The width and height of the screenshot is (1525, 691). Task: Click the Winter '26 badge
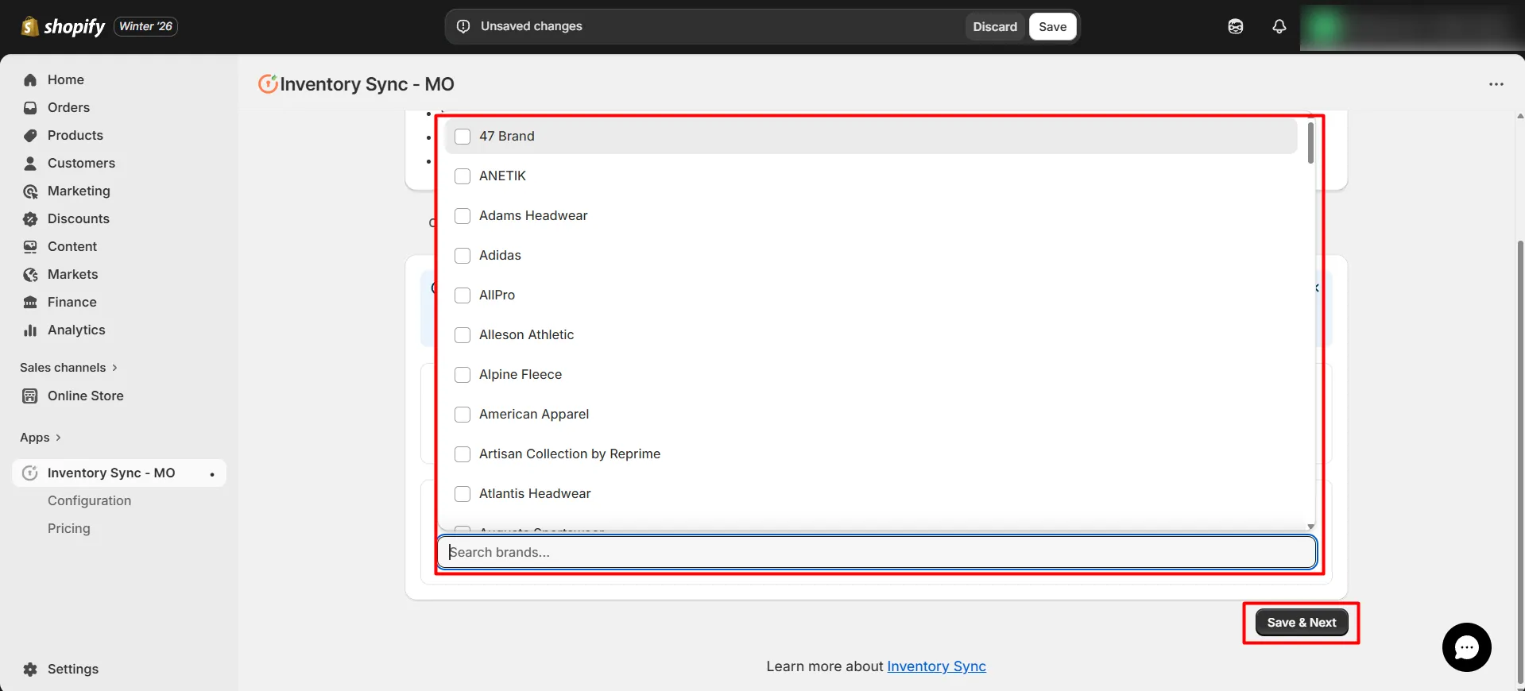coord(145,26)
